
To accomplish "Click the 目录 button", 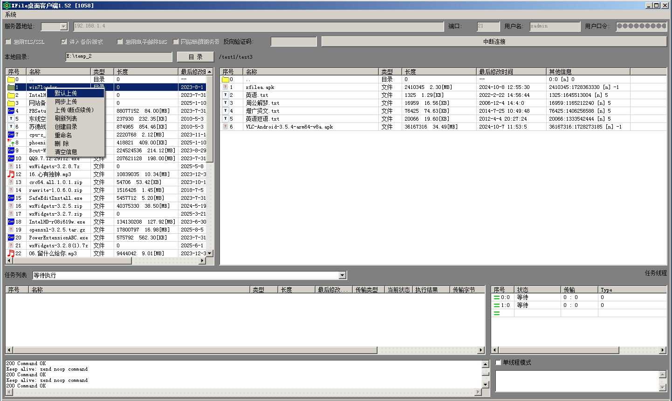I will pyautogui.click(x=195, y=57).
